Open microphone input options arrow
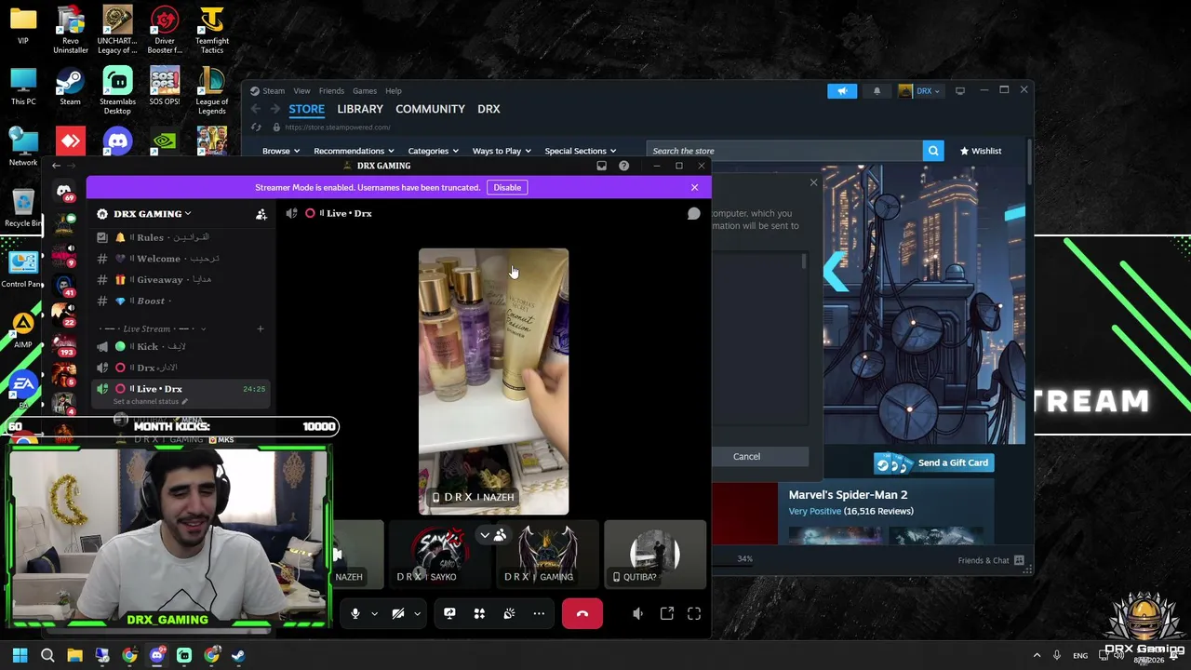 [x=374, y=614]
